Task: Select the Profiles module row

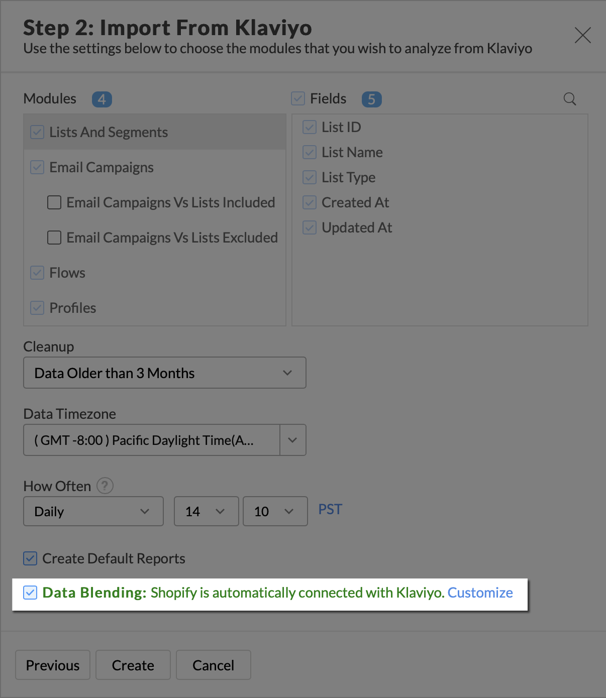Action: 73,308
